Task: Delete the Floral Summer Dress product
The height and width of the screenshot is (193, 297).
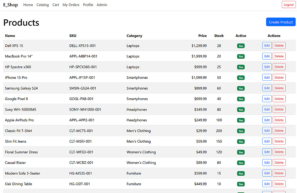Action: [x=279, y=152]
